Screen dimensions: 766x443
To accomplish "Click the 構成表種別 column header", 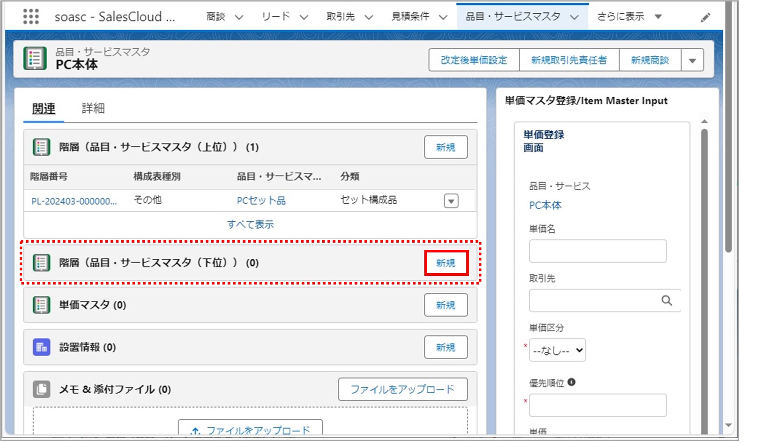I will [157, 176].
